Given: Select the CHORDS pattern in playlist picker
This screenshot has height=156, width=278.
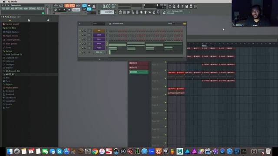Looking at the screenshot, I should coord(139,72).
